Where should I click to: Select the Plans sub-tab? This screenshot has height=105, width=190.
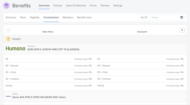pyautogui.click(x=23, y=18)
